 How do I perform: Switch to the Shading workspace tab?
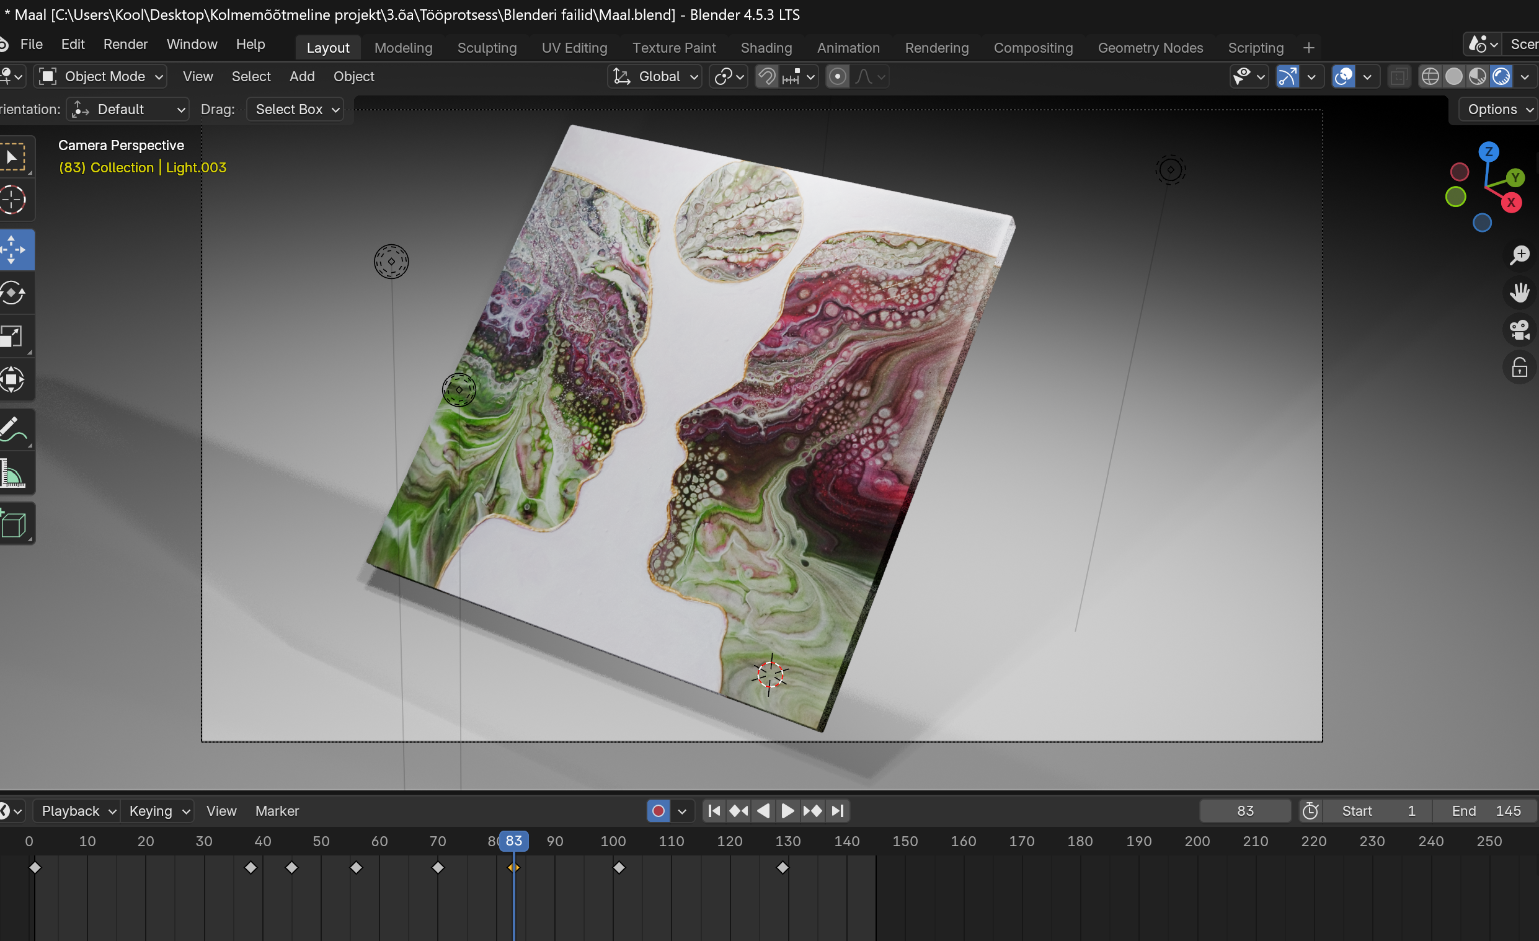[x=766, y=48]
